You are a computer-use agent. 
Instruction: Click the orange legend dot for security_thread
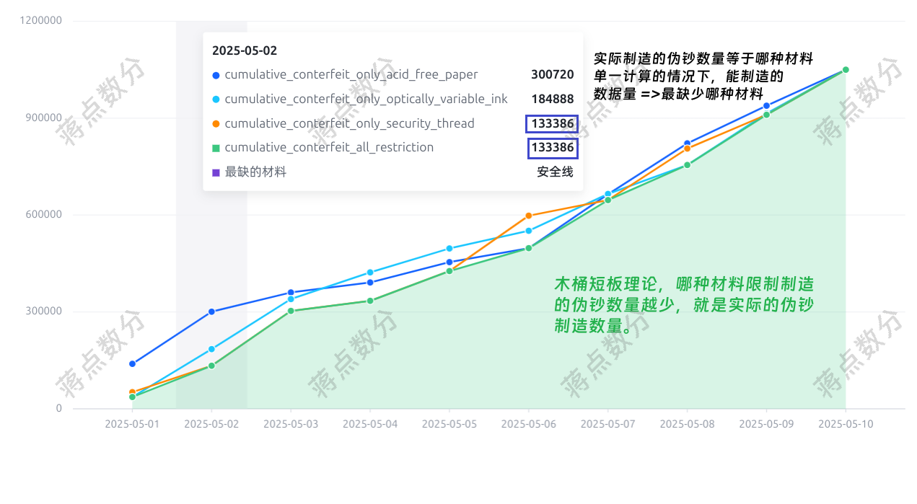click(216, 123)
